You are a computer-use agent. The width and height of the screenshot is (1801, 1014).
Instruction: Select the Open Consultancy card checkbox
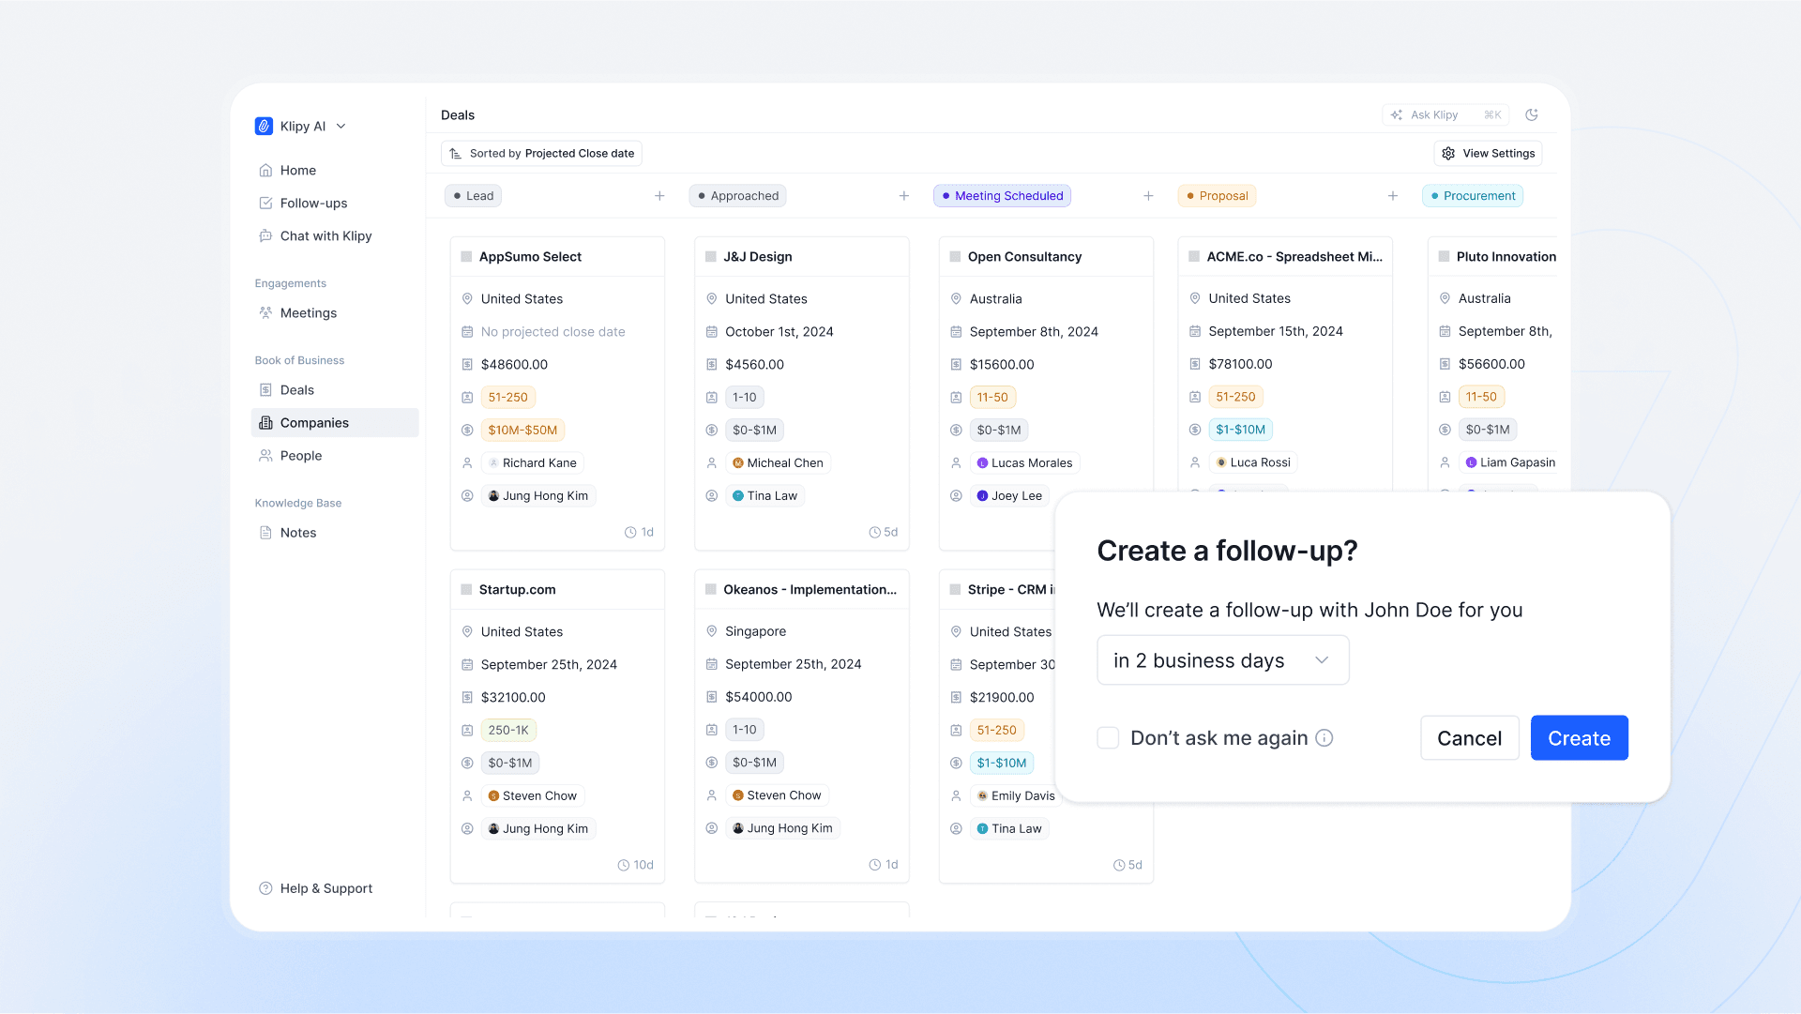[x=955, y=257]
